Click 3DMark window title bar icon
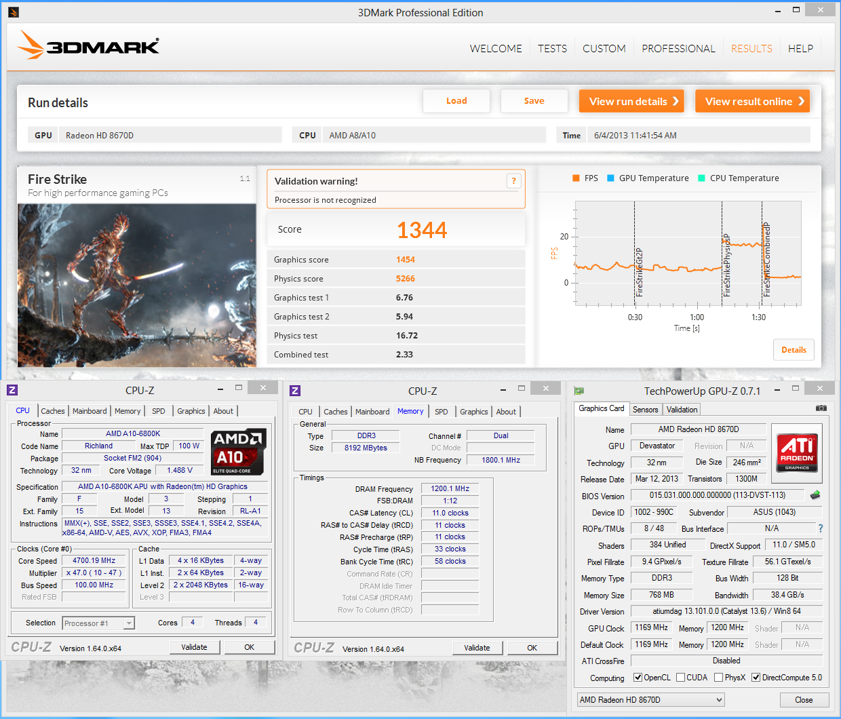Image resolution: width=841 pixels, height=719 pixels. [14, 12]
